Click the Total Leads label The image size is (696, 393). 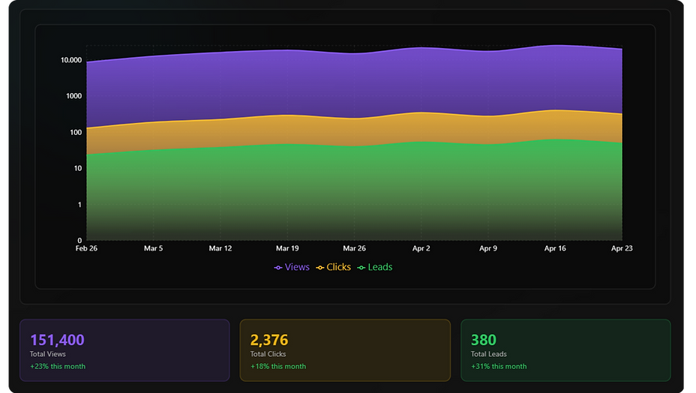coord(489,354)
